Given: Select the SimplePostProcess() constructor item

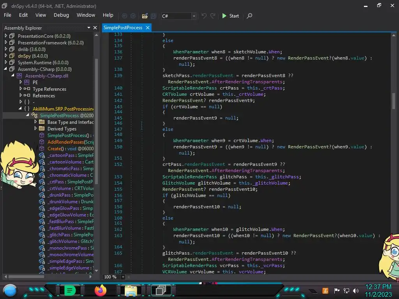Looking at the screenshot, I should [70, 135].
